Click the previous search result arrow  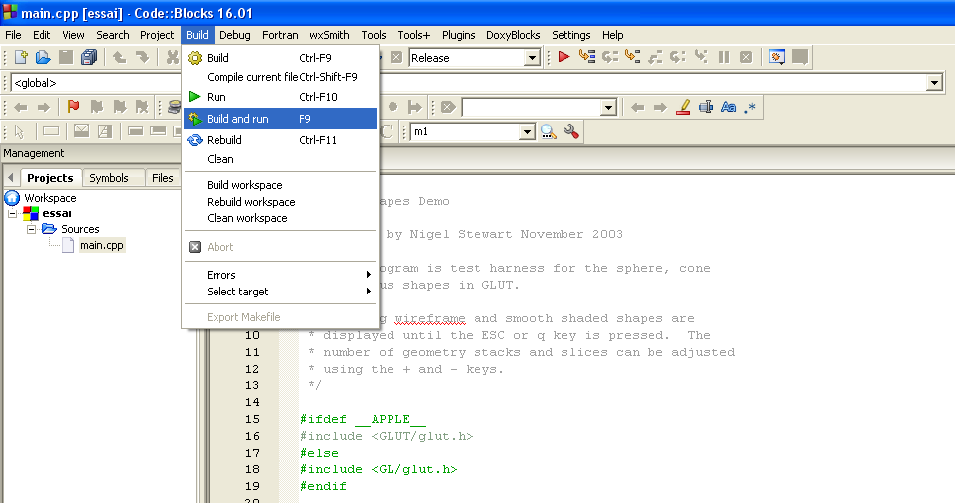[637, 107]
